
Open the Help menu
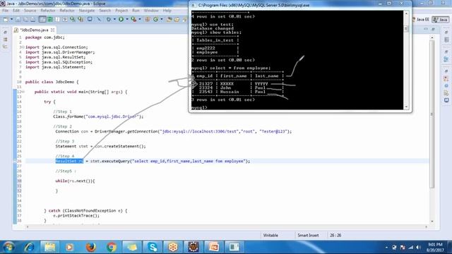coord(167,11)
